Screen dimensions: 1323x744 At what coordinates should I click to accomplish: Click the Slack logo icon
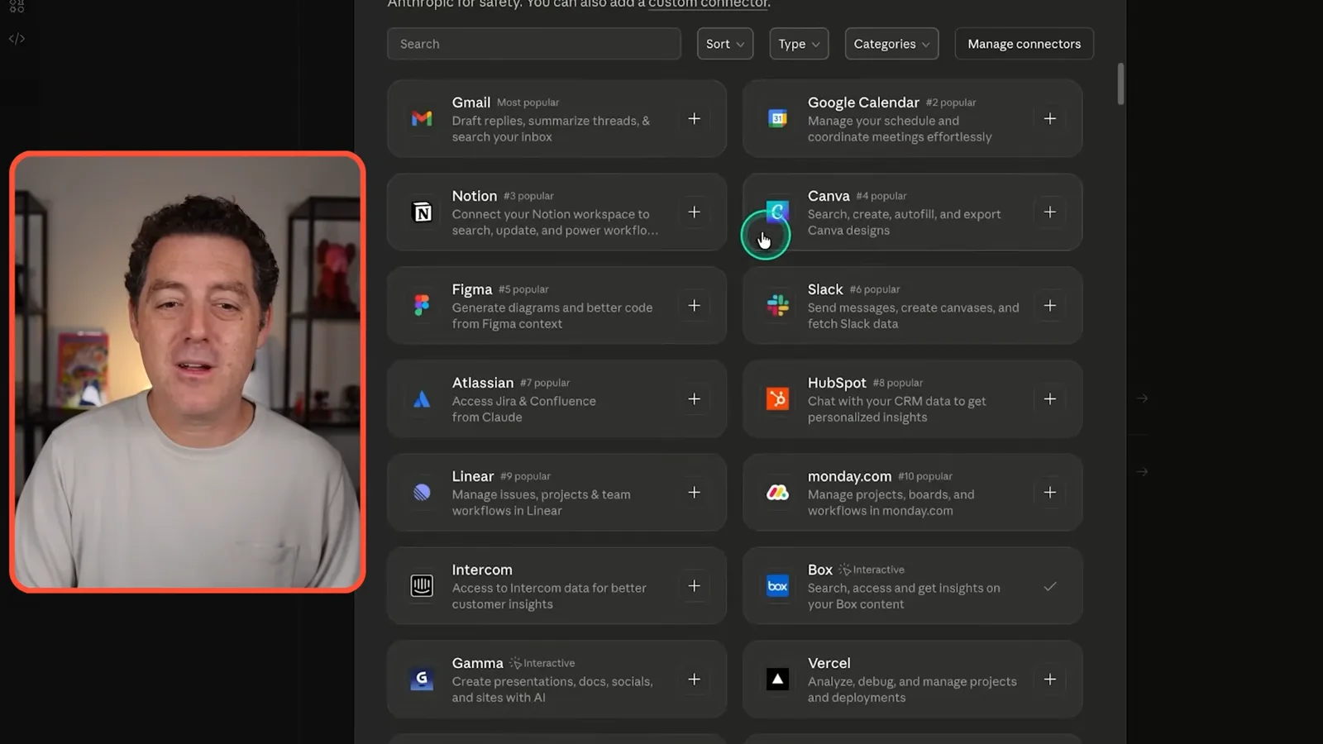coord(777,306)
